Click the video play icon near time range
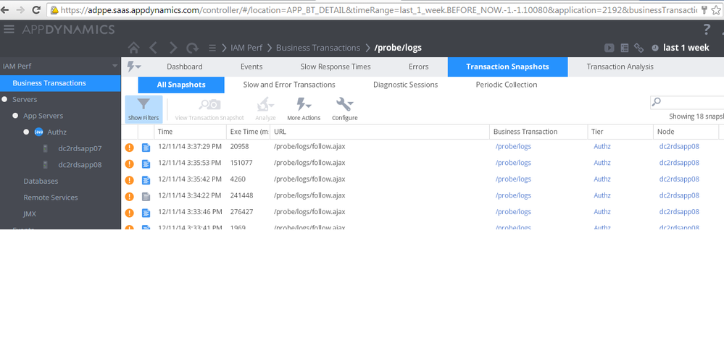Image resolution: width=724 pixels, height=340 pixels. 609,48
